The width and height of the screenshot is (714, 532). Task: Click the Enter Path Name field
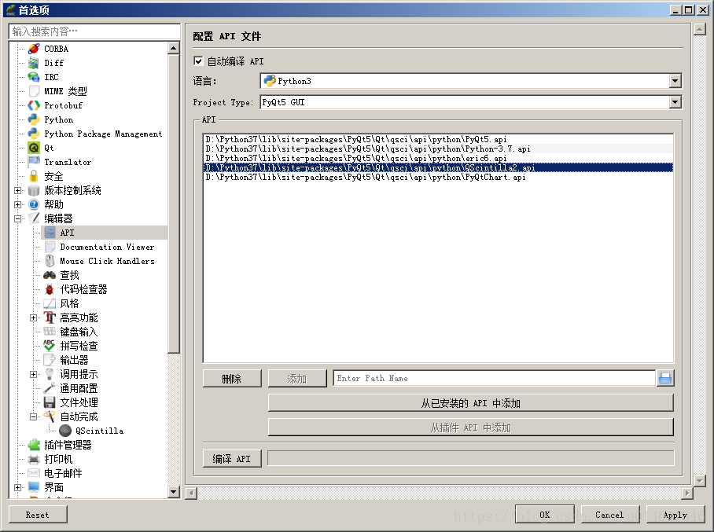(x=494, y=378)
